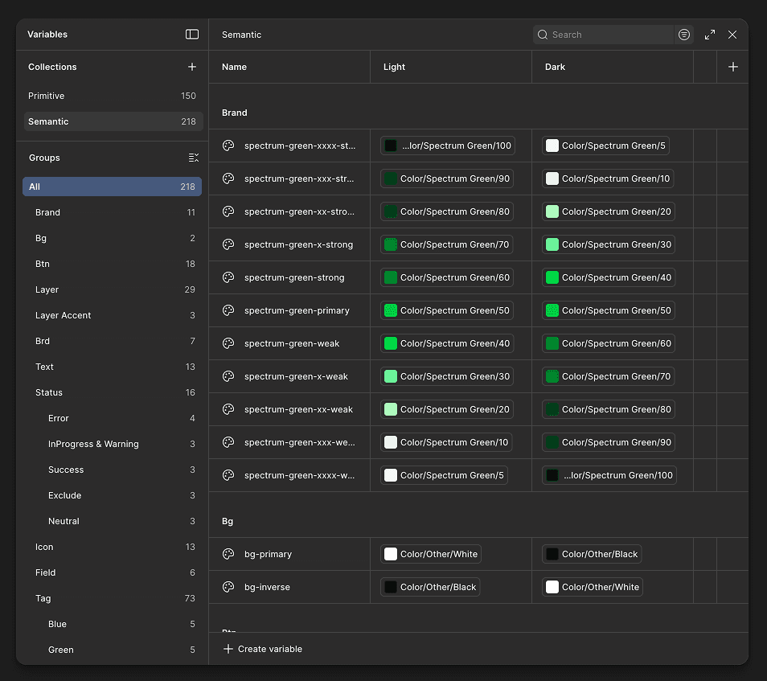Click the groups list options icon
This screenshot has height=681, width=767.
point(193,158)
